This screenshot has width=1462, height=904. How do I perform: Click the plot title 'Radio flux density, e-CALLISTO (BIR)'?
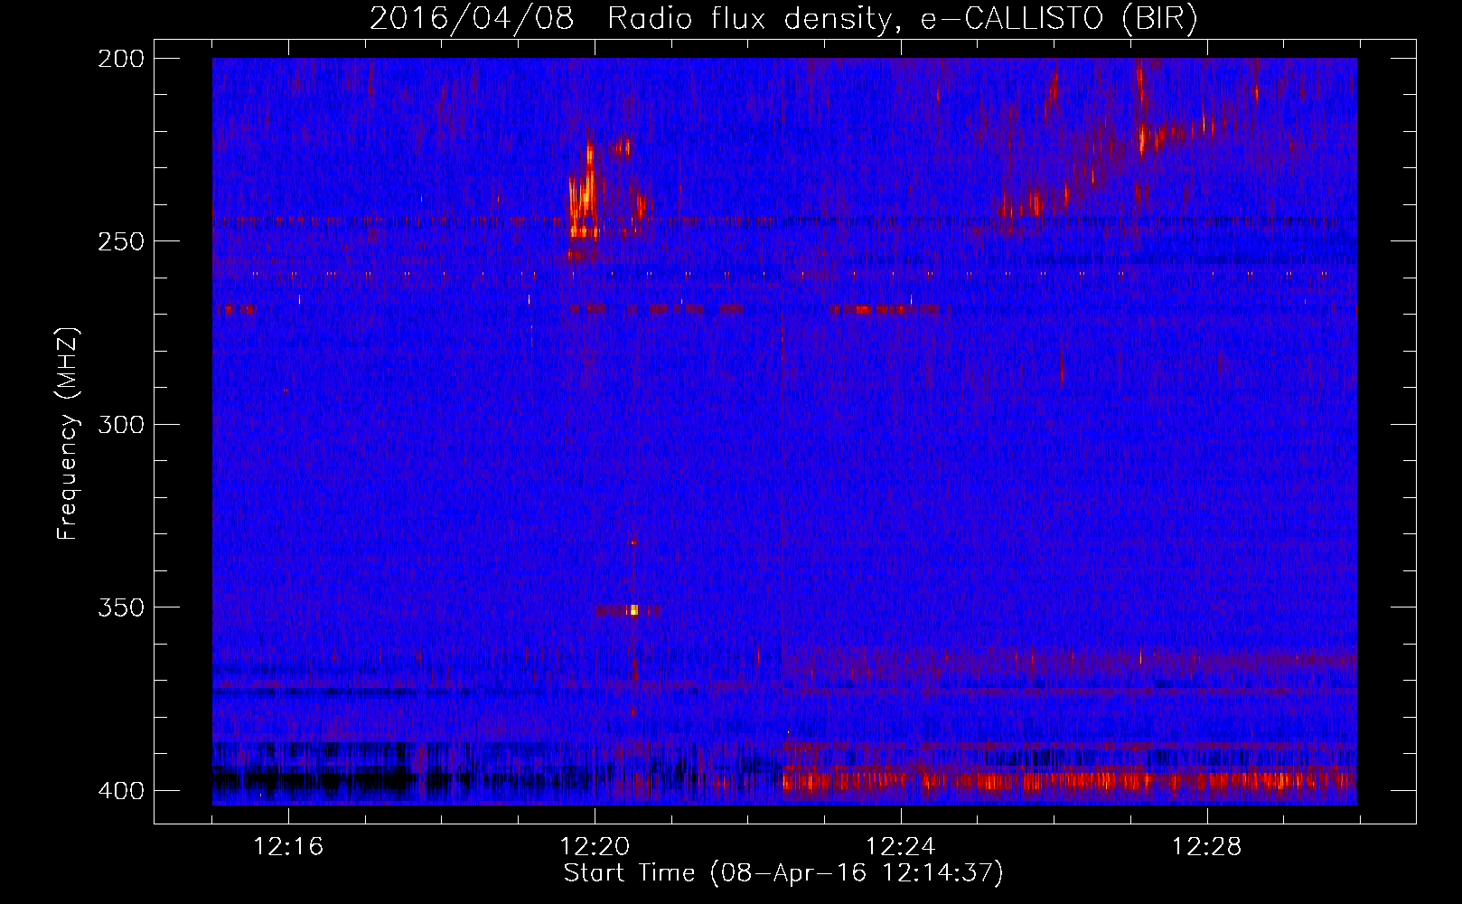(x=902, y=19)
